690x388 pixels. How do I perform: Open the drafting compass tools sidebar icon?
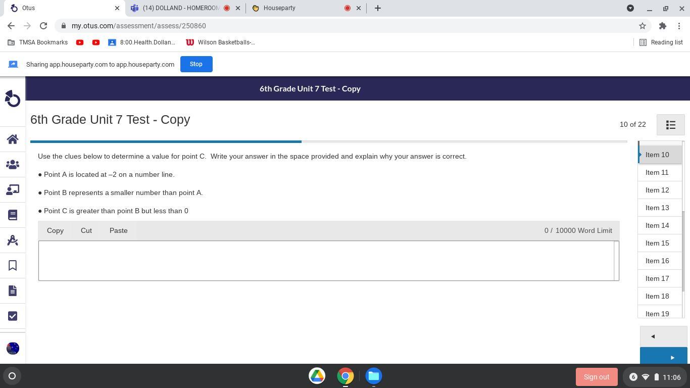[x=13, y=240]
